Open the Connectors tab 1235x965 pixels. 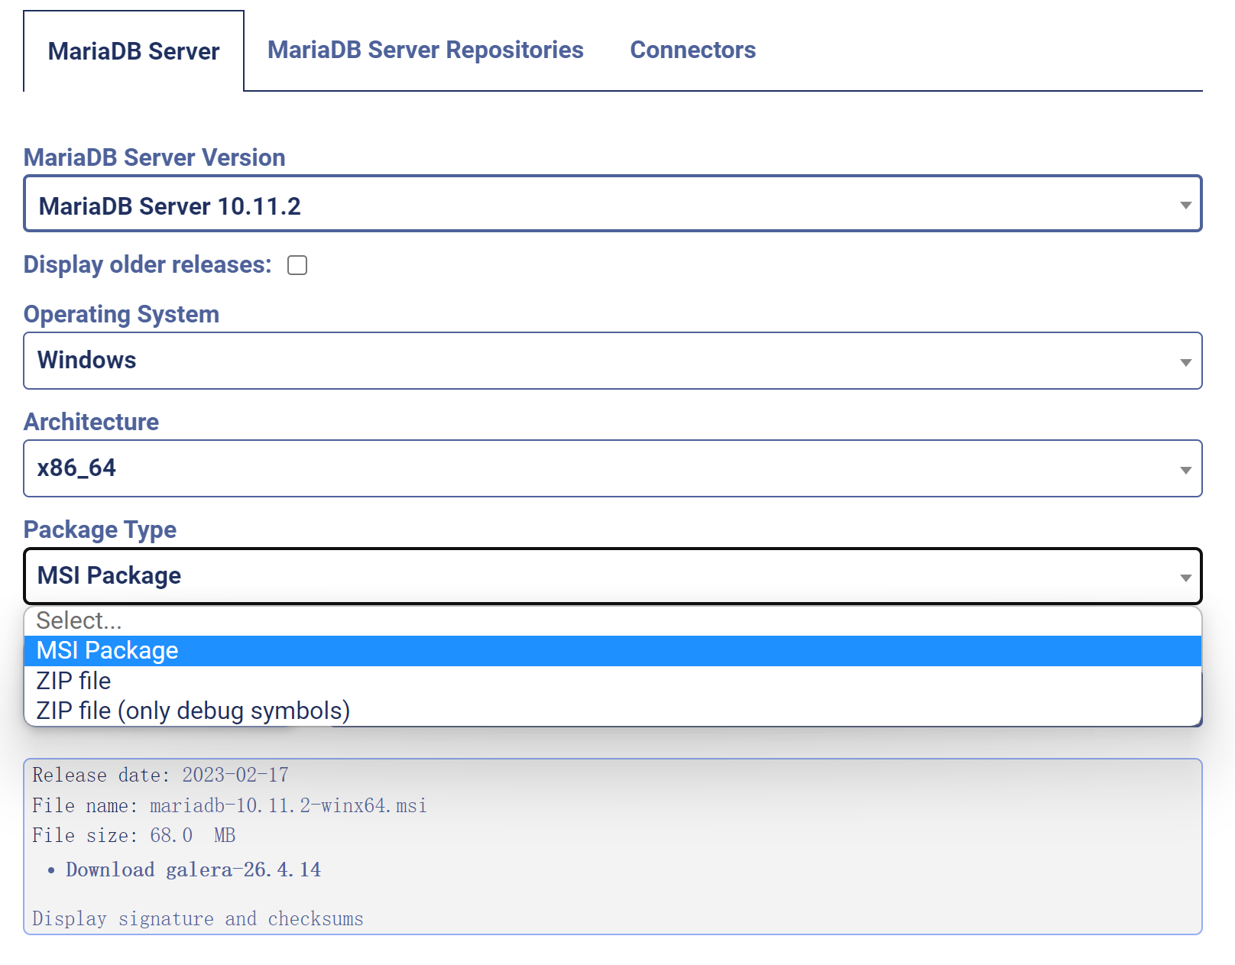692,50
